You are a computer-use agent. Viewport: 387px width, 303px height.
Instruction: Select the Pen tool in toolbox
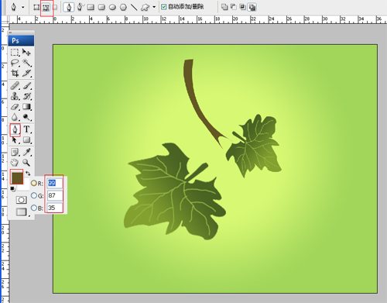(x=15, y=129)
